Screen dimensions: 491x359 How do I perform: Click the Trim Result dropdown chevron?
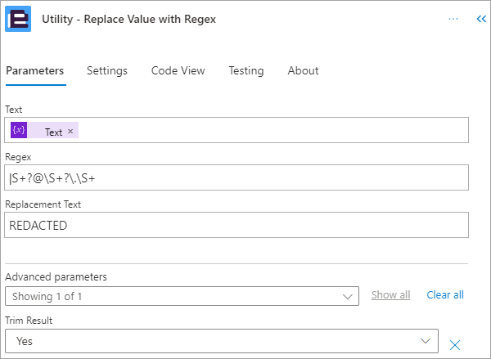426,341
